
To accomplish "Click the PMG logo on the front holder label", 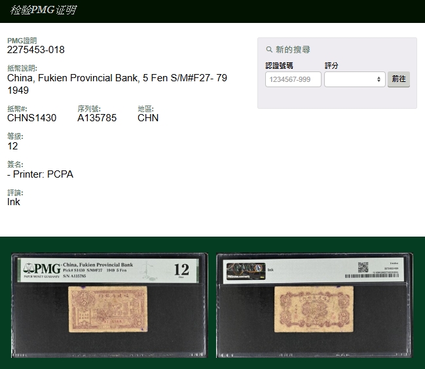I will (42, 269).
